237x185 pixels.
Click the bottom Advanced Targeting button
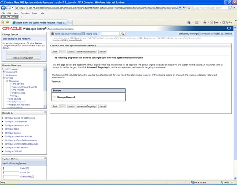click(87, 106)
